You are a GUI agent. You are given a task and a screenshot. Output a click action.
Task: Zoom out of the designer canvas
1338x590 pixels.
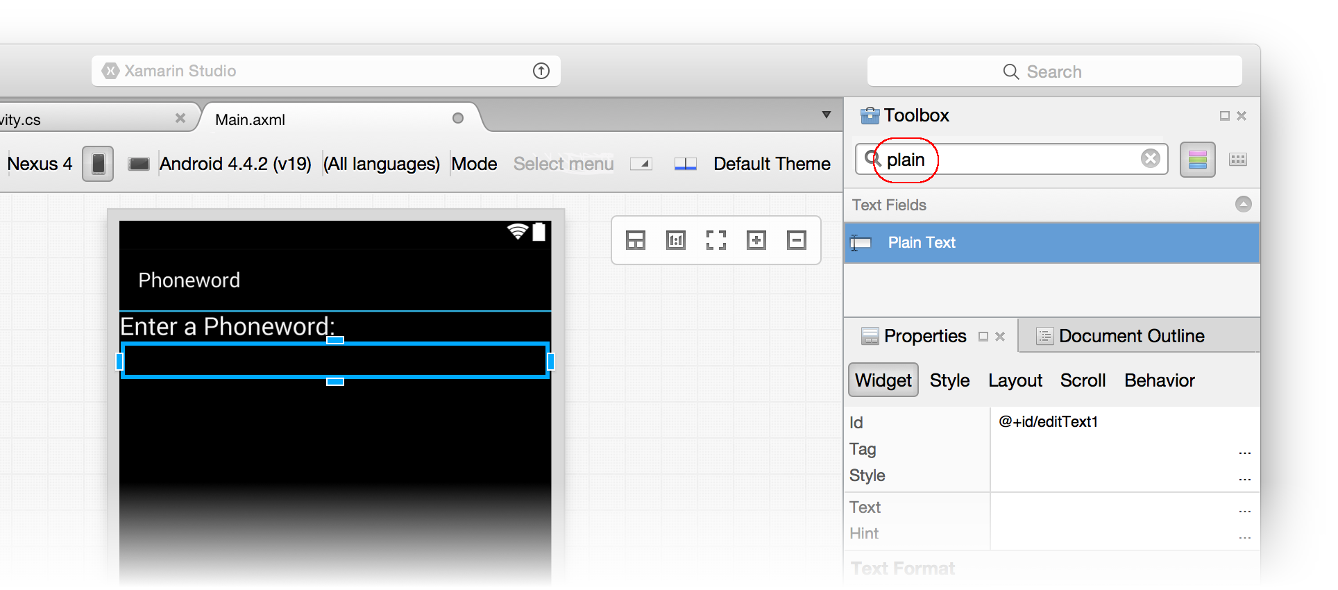point(796,240)
